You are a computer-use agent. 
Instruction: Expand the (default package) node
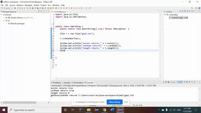coord(6,24)
